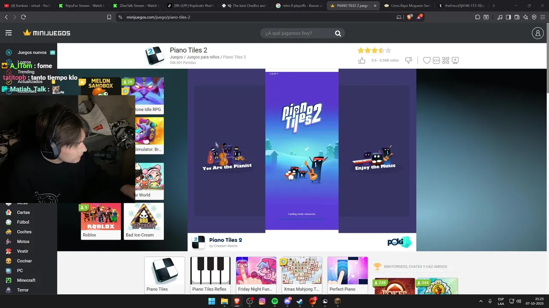
Task: Click the Brave Shields icon in address bar
Action: (409, 17)
